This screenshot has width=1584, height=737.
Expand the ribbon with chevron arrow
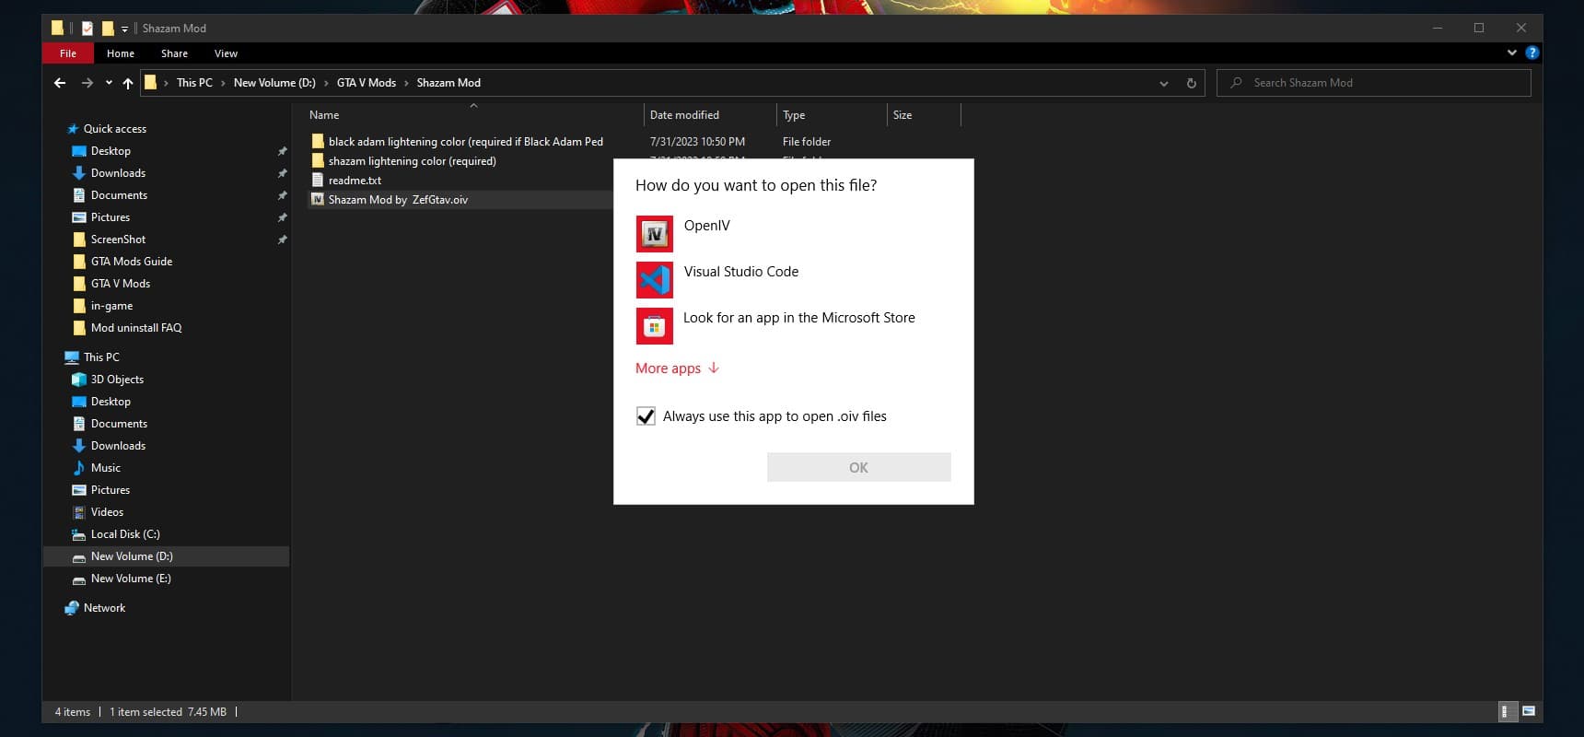pos(1511,53)
